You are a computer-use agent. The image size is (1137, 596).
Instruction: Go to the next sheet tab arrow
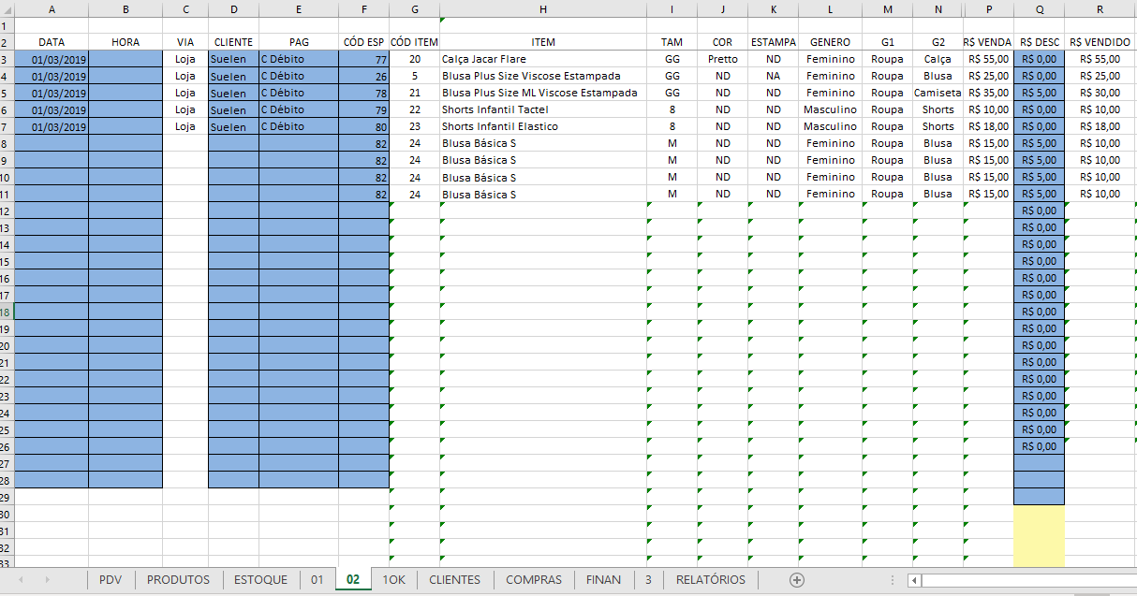click(x=47, y=580)
